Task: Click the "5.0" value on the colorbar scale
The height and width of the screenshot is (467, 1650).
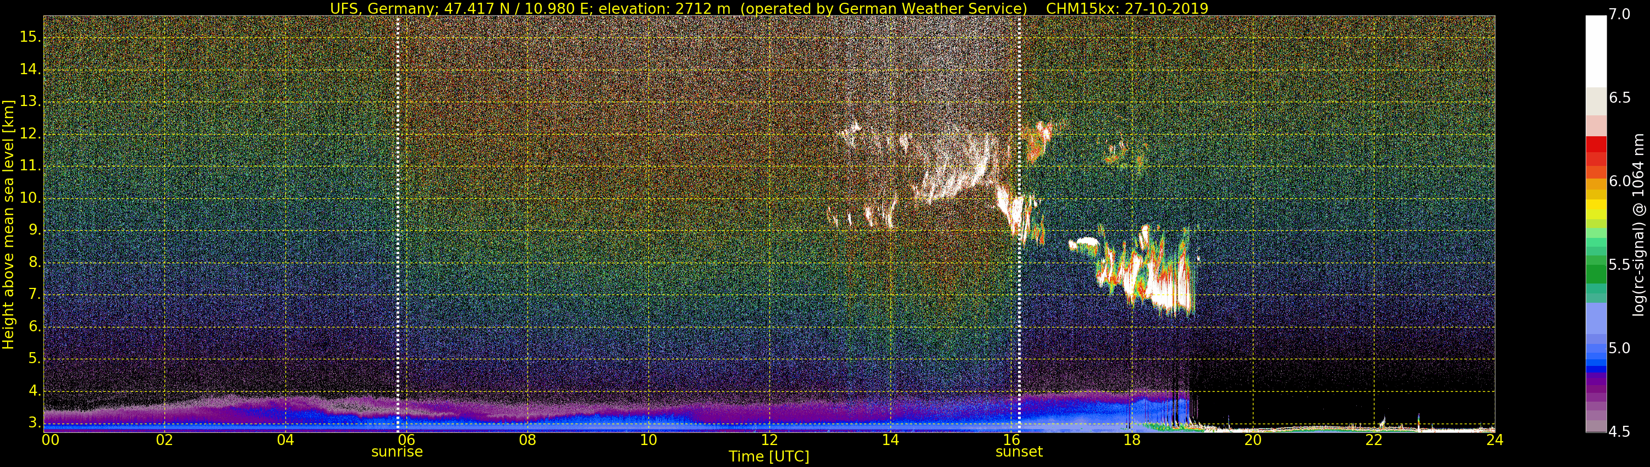Action: click(1619, 349)
